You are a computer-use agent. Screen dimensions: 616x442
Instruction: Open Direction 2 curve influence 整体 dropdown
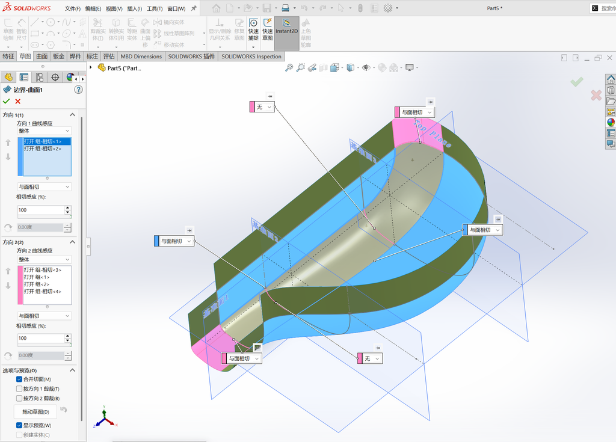coord(45,259)
